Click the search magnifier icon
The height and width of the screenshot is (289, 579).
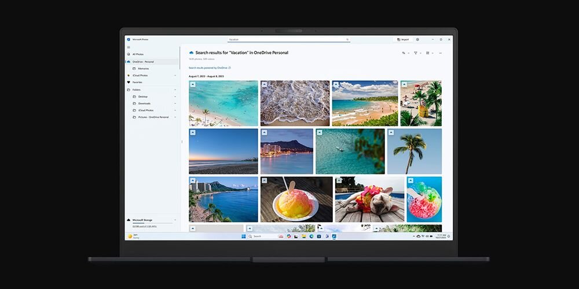point(347,39)
